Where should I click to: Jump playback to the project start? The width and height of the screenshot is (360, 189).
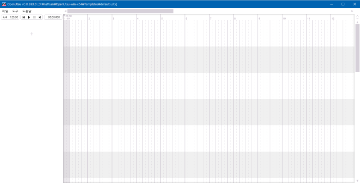point(24,17)
